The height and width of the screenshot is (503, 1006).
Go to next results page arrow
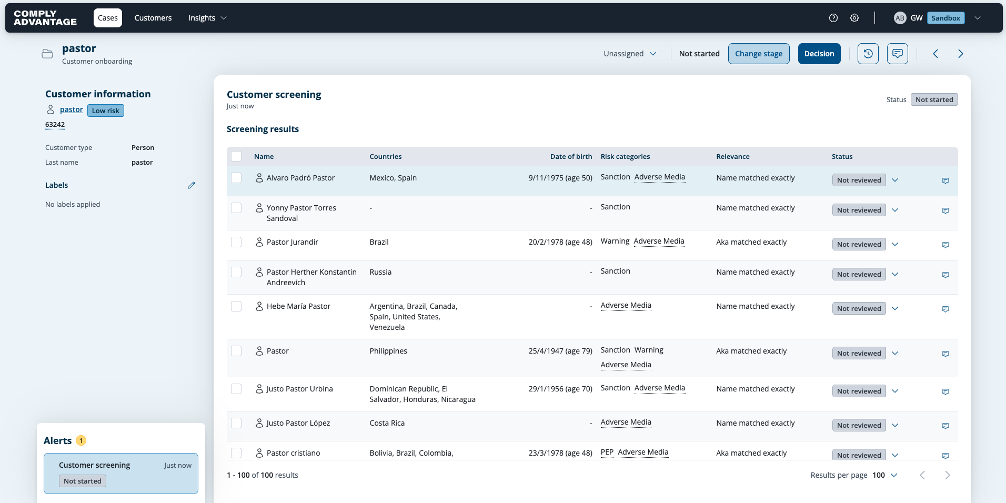point(948,475)
